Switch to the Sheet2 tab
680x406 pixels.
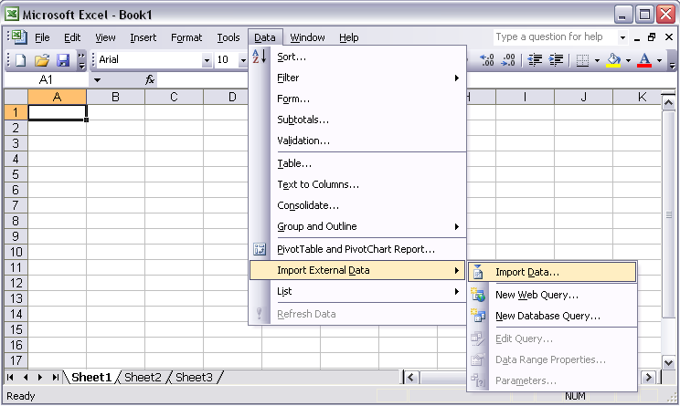[x=143, y=378]
